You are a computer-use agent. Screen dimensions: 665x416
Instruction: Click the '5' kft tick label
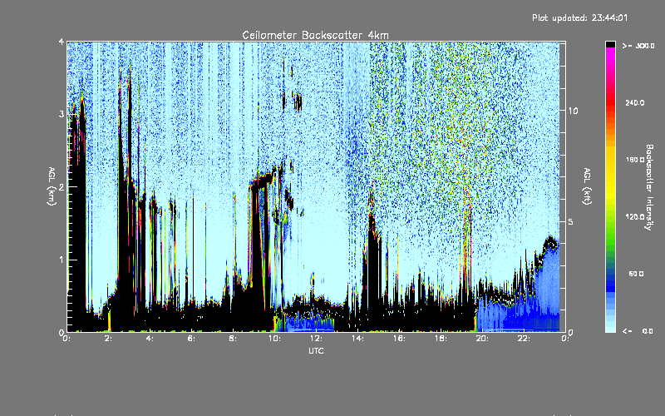point(571,222)
